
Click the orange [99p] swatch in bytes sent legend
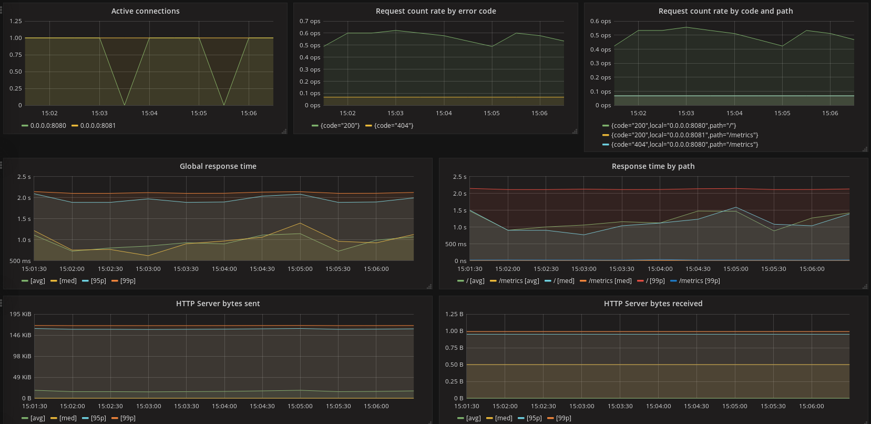[115, 418]
